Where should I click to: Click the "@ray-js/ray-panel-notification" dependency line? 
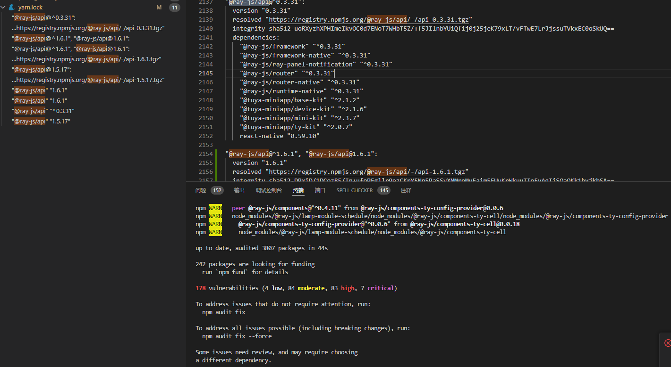click(x=316, y=65)
